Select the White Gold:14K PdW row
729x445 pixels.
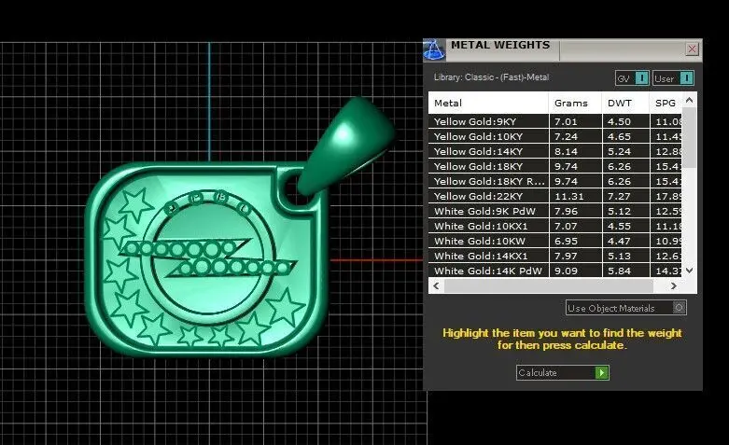tap(555, 271)
